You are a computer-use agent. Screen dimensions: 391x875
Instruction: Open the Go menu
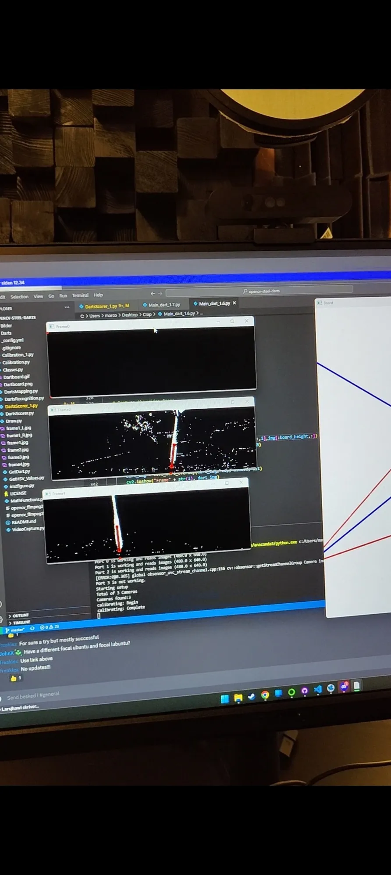tap(51, 296)
